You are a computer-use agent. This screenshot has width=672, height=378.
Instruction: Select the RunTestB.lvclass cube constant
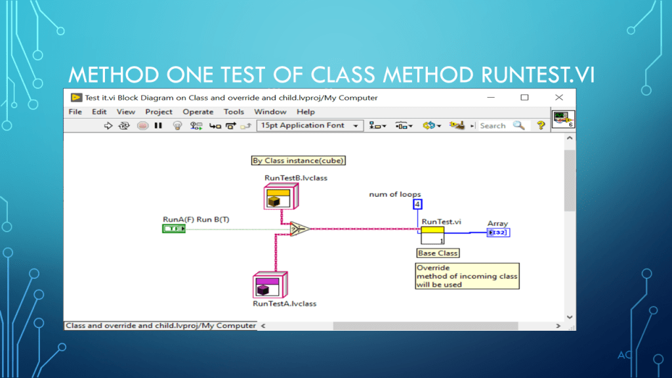[281, 196]
